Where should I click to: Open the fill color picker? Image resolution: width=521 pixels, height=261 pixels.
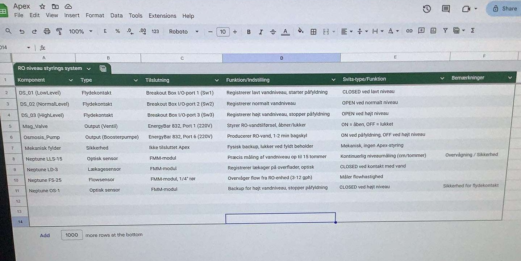[300, 31]
